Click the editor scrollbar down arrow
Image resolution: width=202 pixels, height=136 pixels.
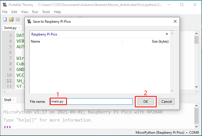coord(196,87)
